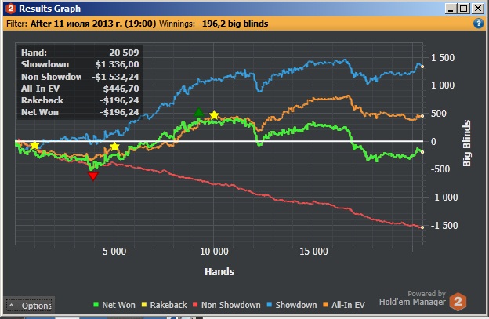This screenshot has height=319, width=489.
Task: Click the '-1 000' y-axis label
Action: point(444,198)
